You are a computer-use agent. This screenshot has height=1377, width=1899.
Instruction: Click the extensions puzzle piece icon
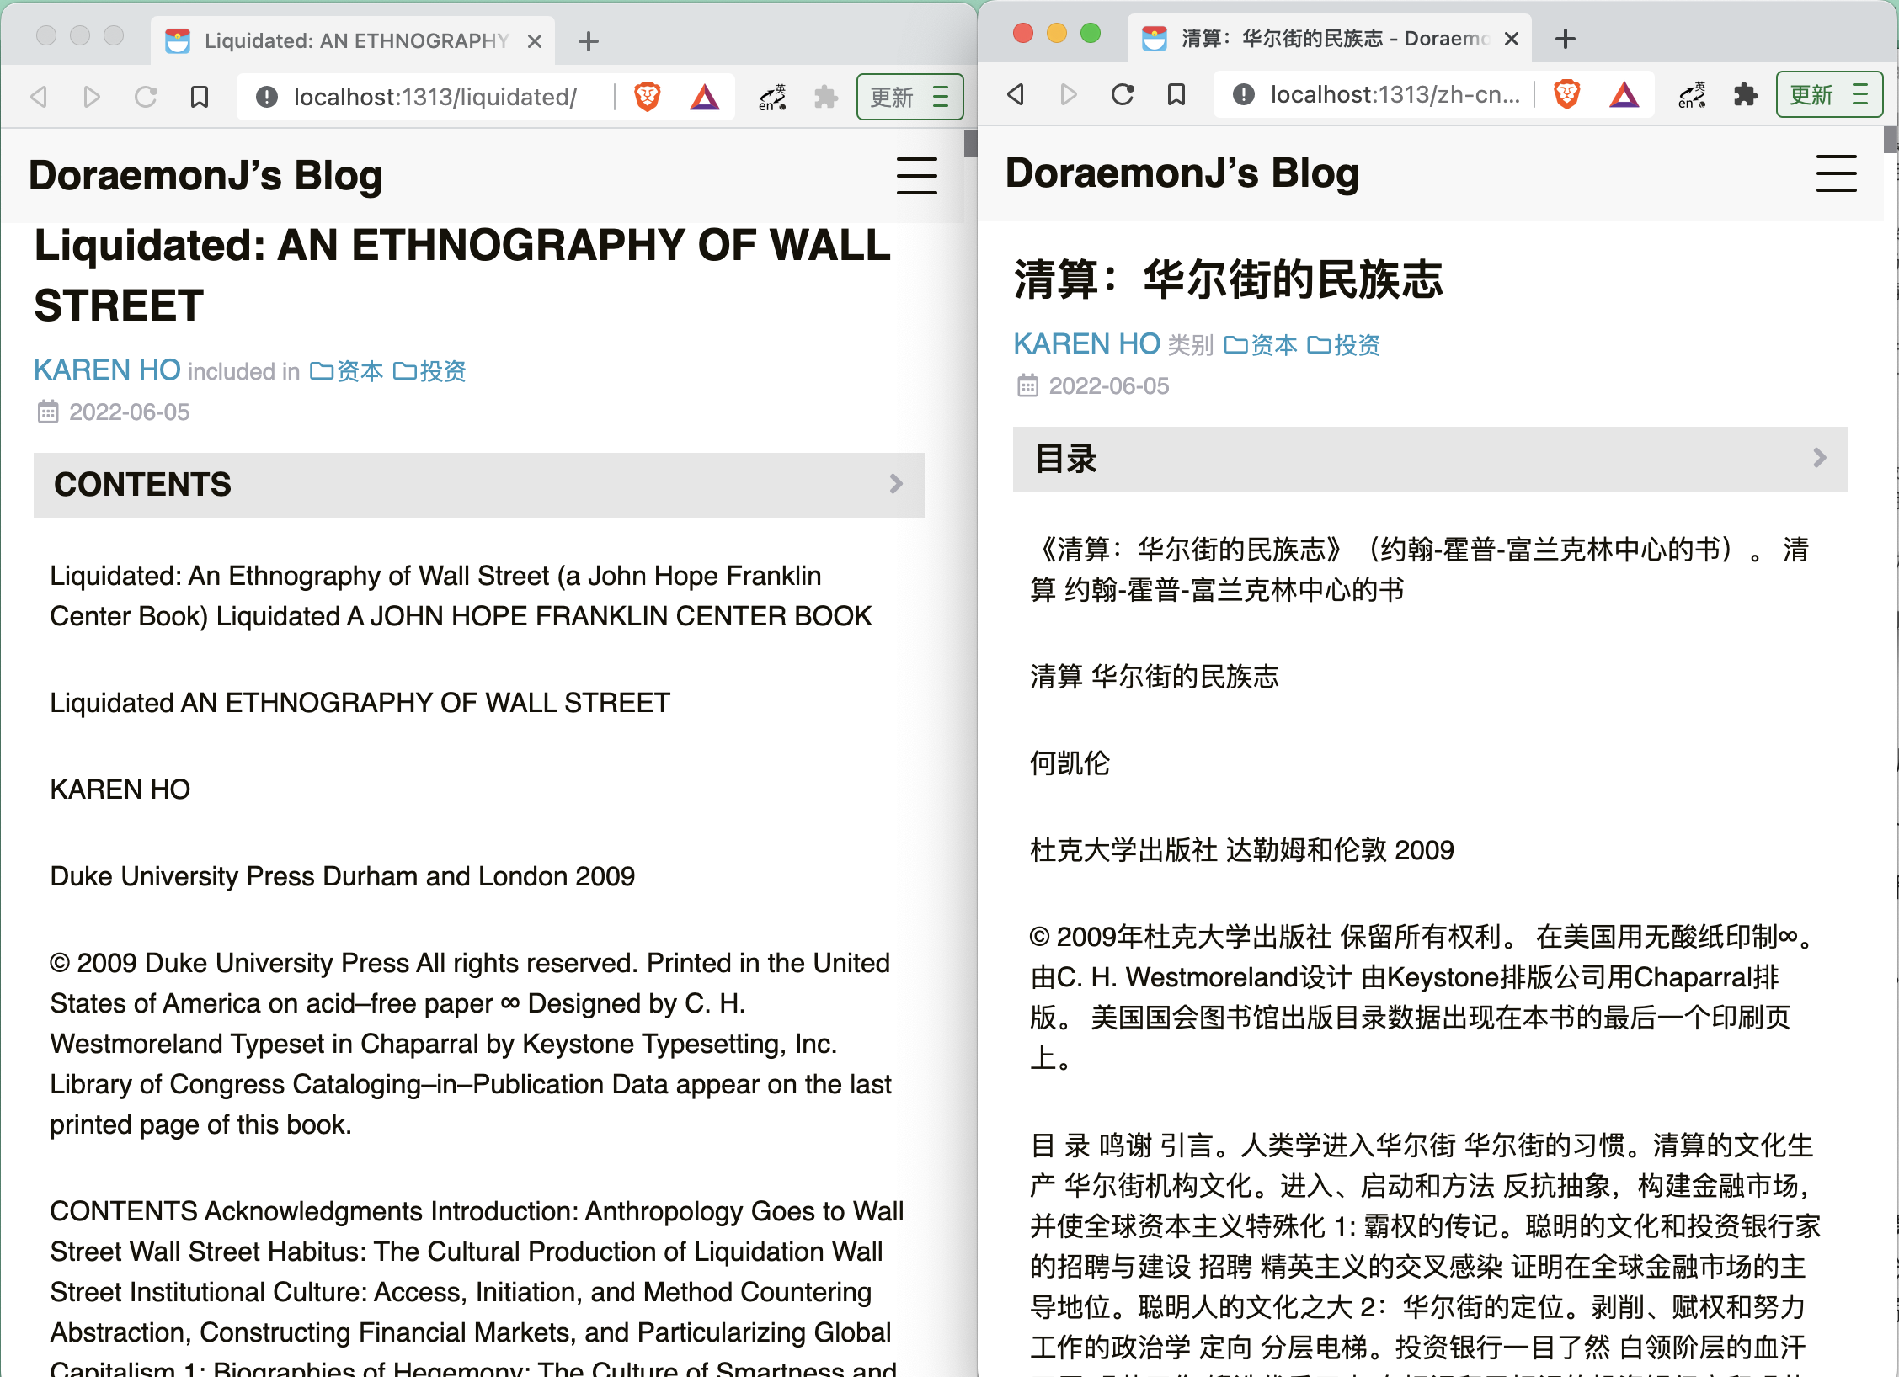click(x=826, y=96)
